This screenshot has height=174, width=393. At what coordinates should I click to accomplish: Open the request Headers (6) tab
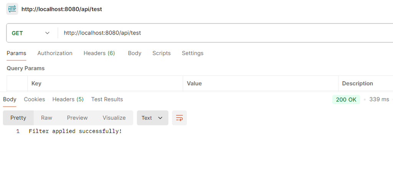click(x=99, y=53)
